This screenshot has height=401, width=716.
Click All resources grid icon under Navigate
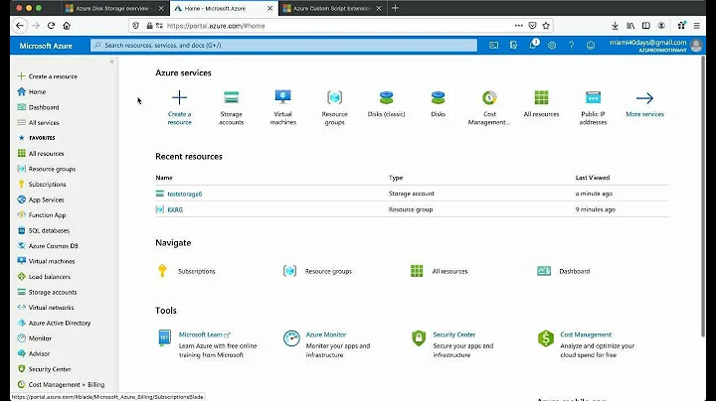pos(417,271)
